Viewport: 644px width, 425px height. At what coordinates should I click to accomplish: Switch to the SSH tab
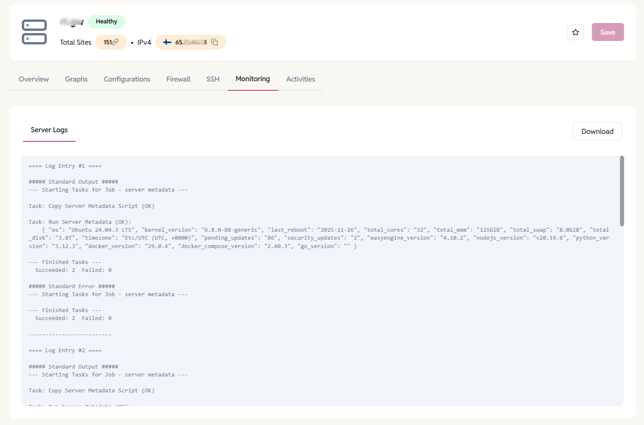[212, 79]
